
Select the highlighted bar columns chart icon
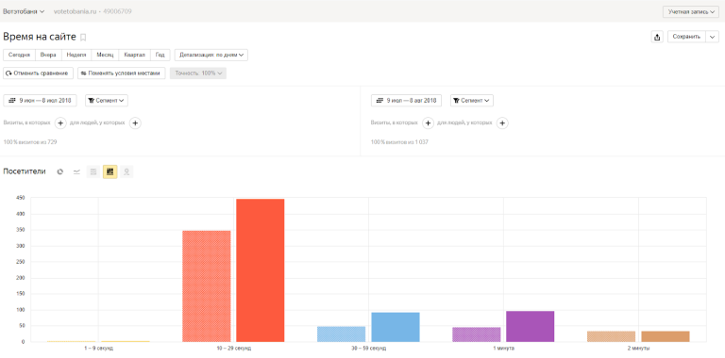pos(110,171)
